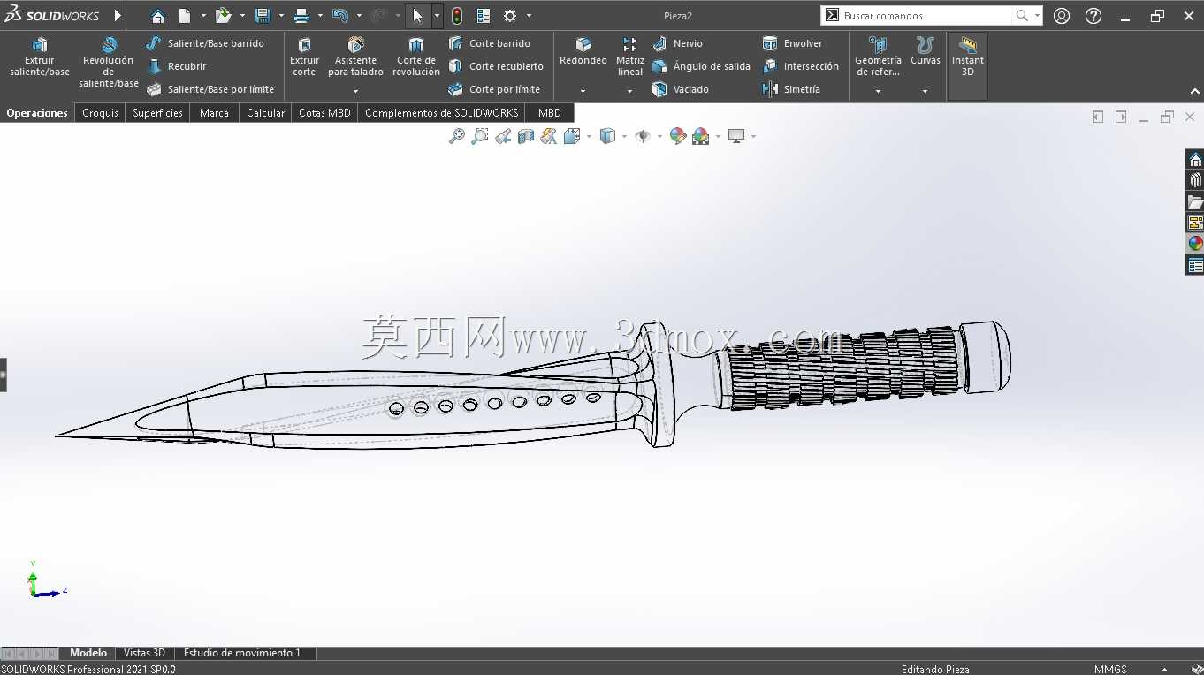Undo the last action
This screenshot has height=675, width=1204.
coord(340,16)
